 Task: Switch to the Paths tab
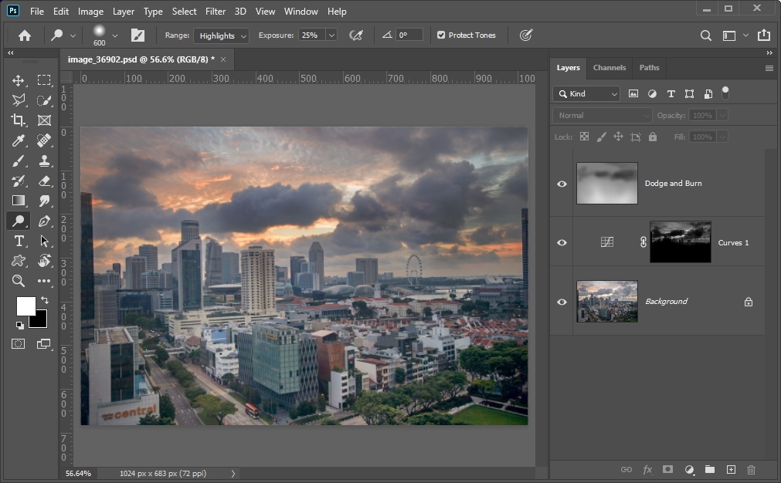pos(649,68)
